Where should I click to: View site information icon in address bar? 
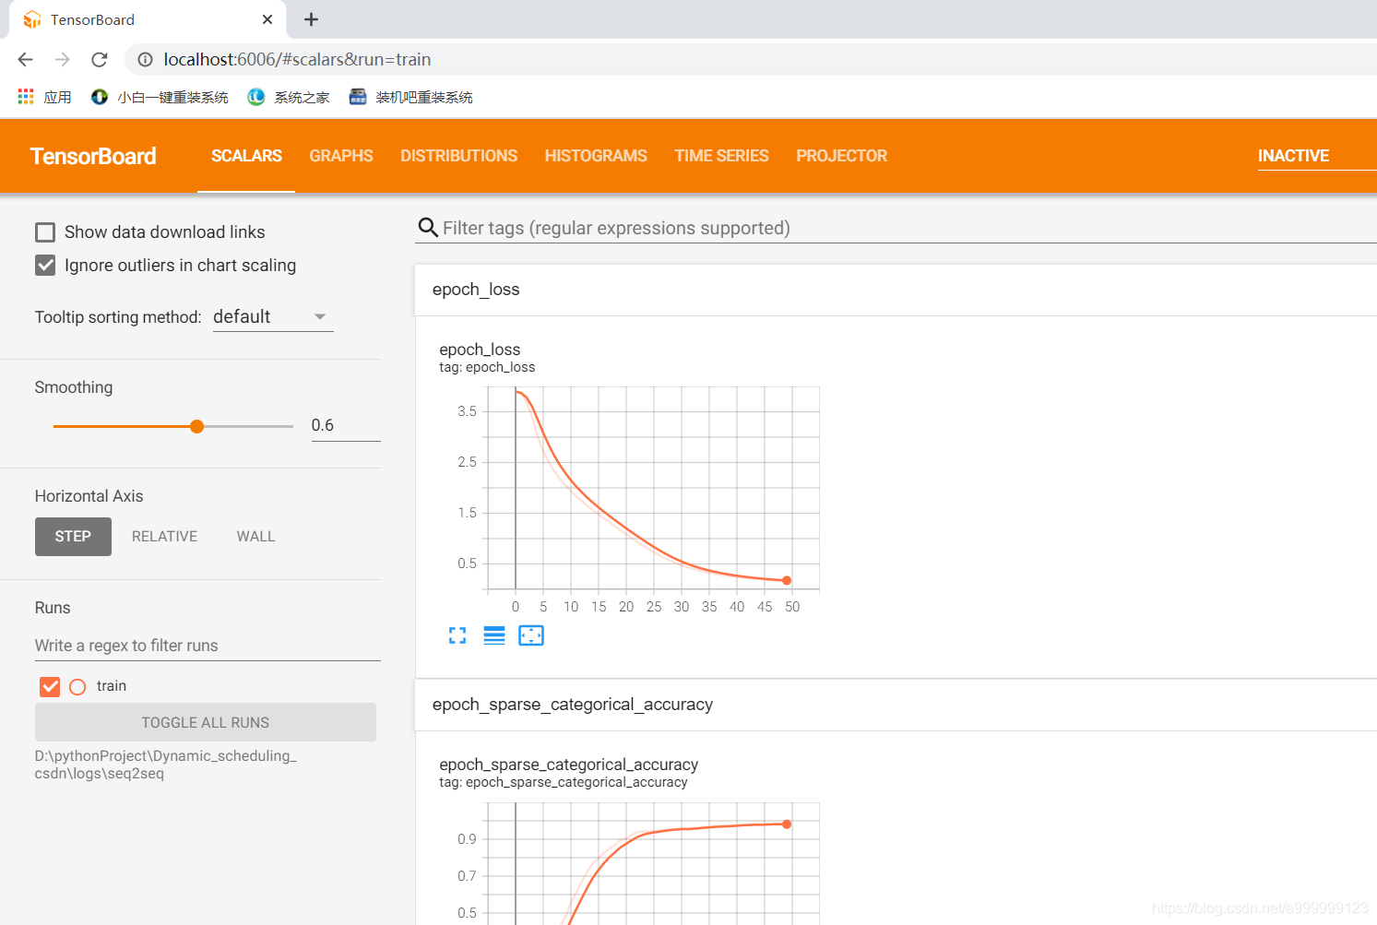(x=145, y=60)
